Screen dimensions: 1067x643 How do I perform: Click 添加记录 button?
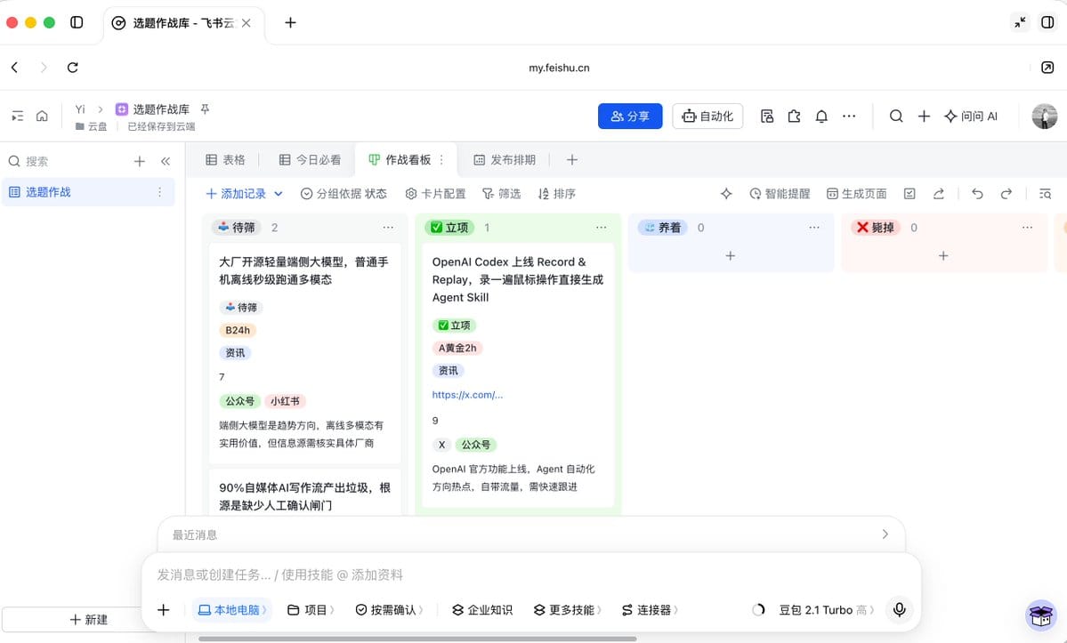(x=236, y=194)
